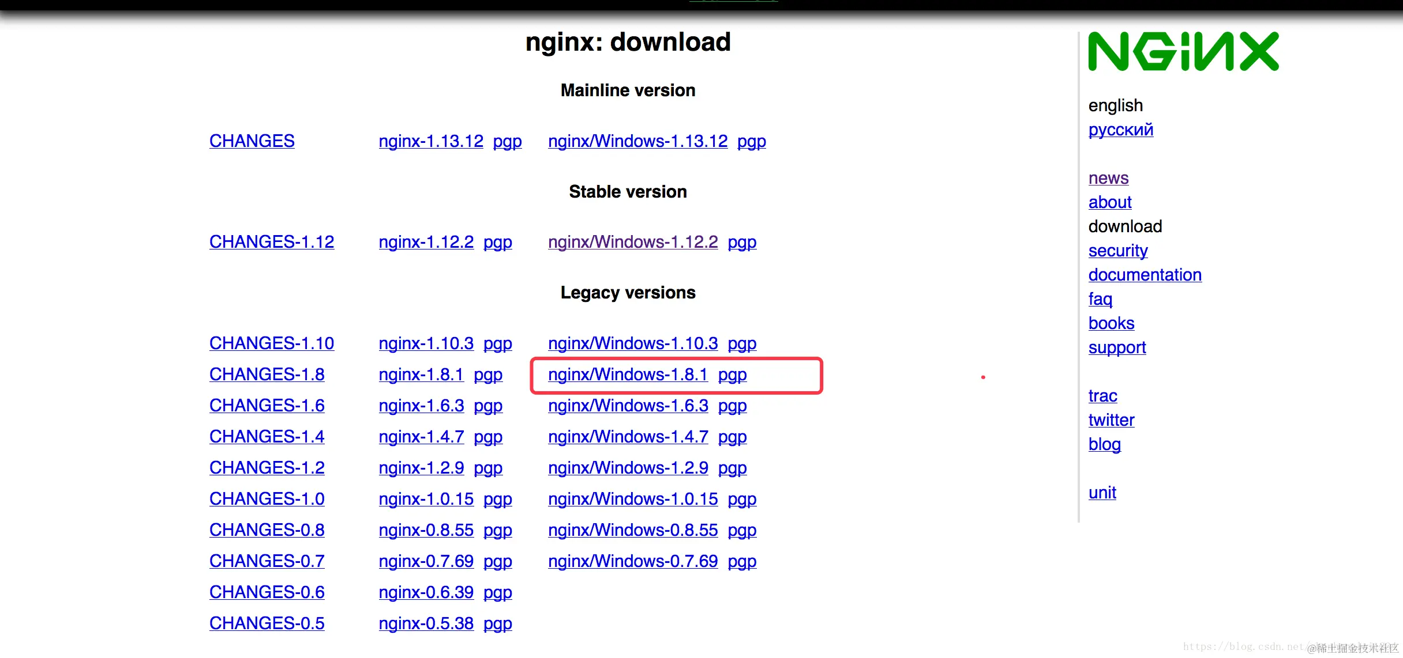Open the trac link

coord(1102,396)
